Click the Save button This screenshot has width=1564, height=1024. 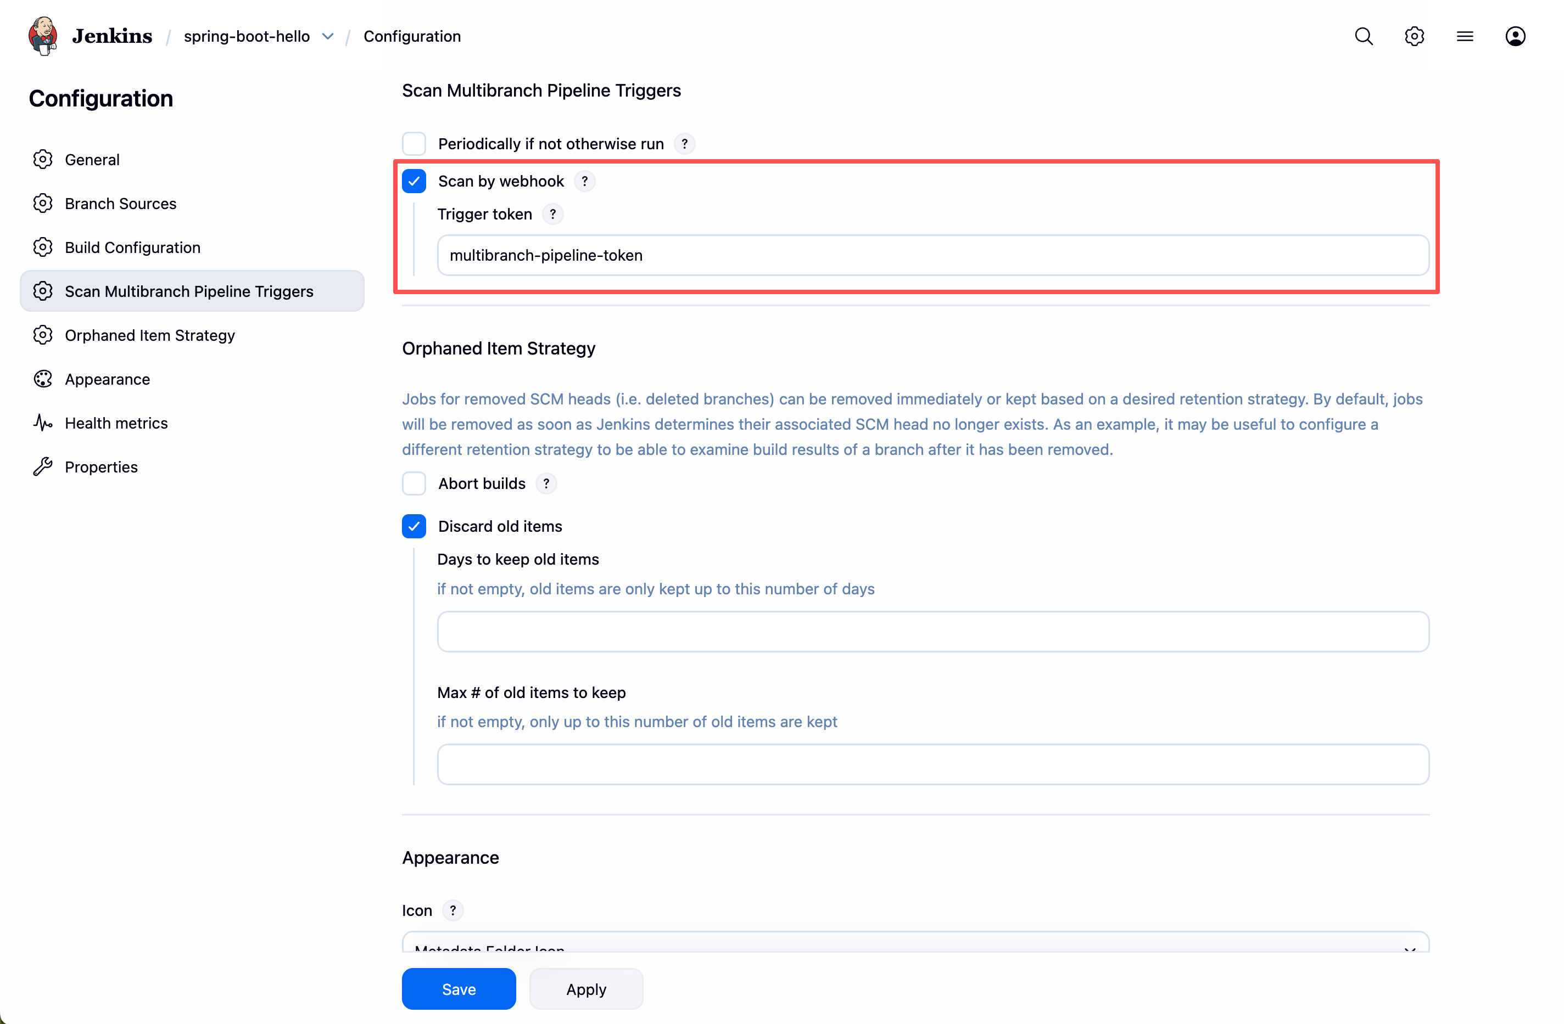coord(458,988)
